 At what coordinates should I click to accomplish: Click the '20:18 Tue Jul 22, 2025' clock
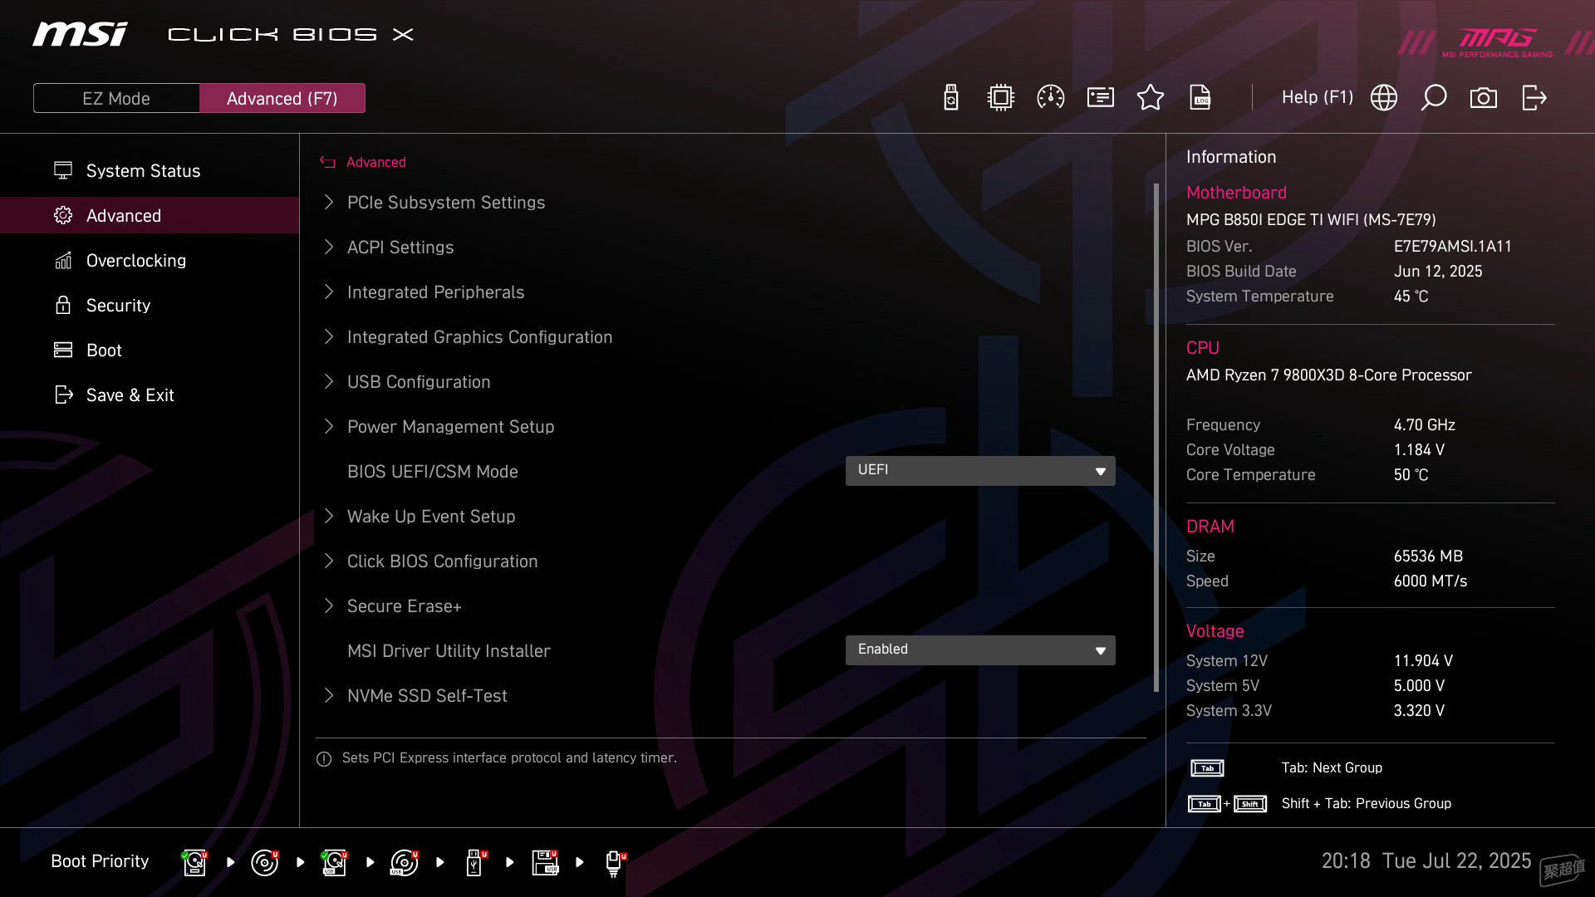[1426, 860]
